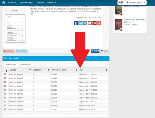This screenshot has width=155, height=118.
Task: Sort table by Lokace column
Action: [30, 70]
